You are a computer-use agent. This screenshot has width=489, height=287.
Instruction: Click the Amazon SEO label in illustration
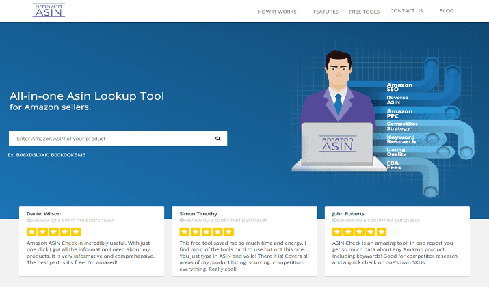tap(399, 87)
